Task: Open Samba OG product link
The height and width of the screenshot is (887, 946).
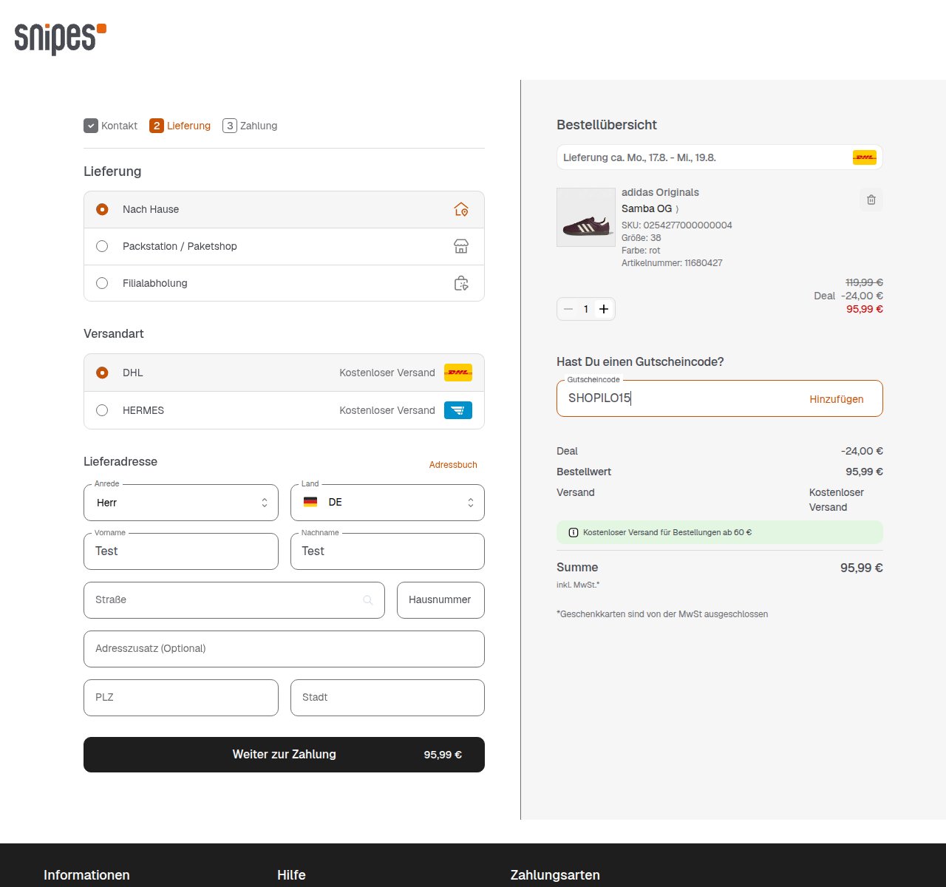Action: coord(650,208)
